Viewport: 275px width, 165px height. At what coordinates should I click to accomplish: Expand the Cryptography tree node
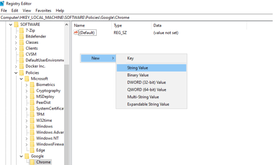click(27, 91)
